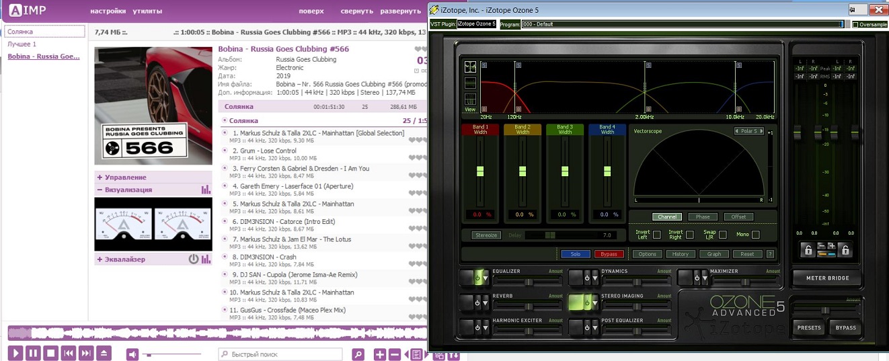
Task: Toggle Ozone Post Equalizer power
Action: click(586, 327)
